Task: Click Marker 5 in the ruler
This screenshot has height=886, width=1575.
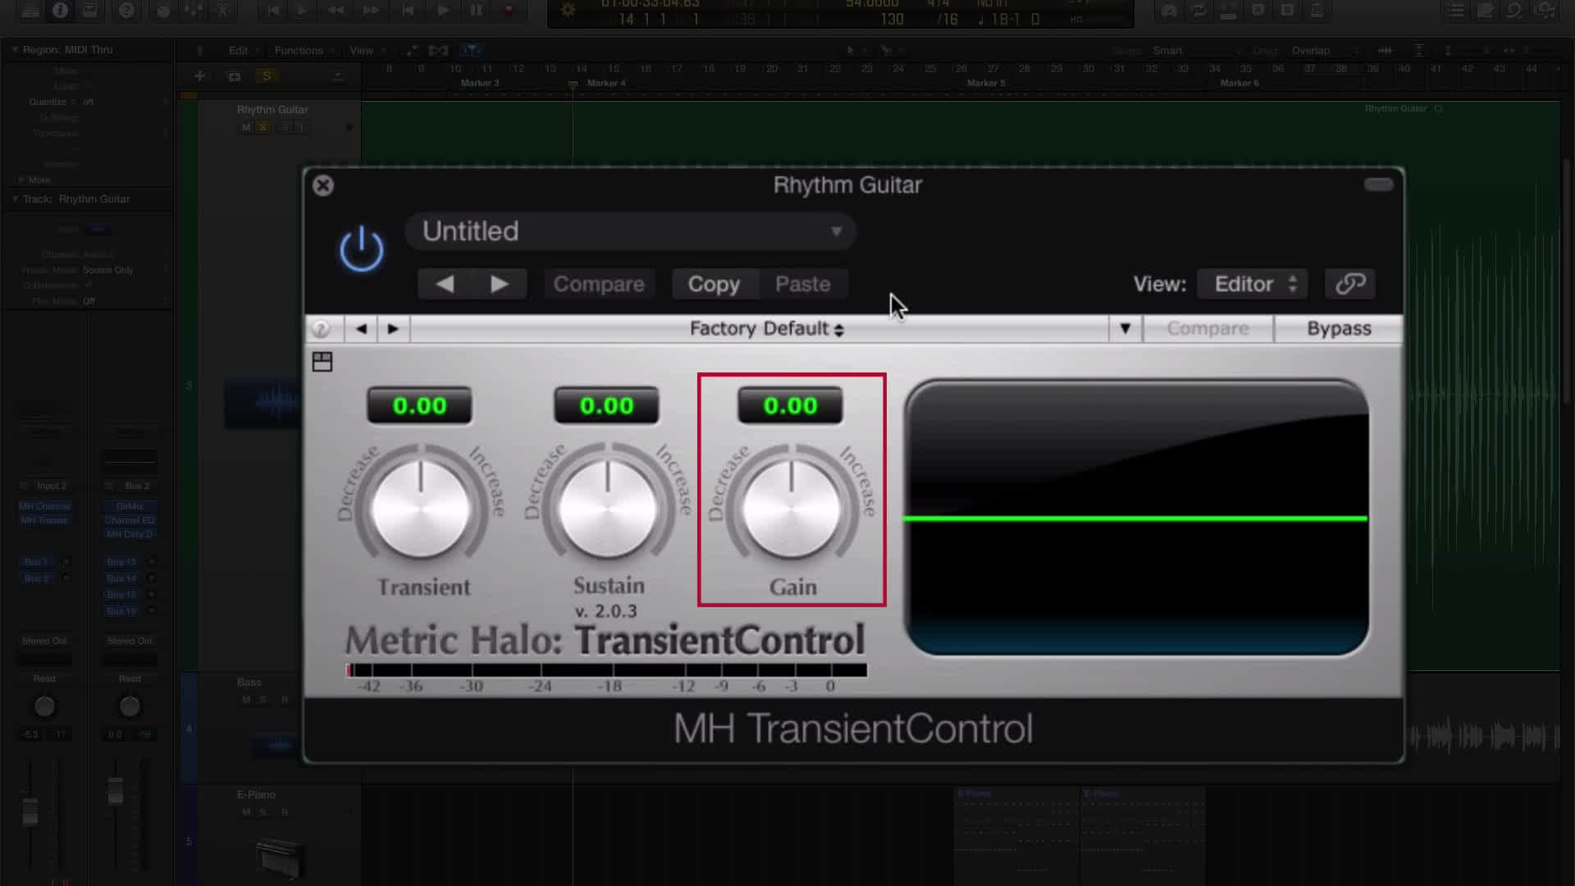Action: click(986, 83)
